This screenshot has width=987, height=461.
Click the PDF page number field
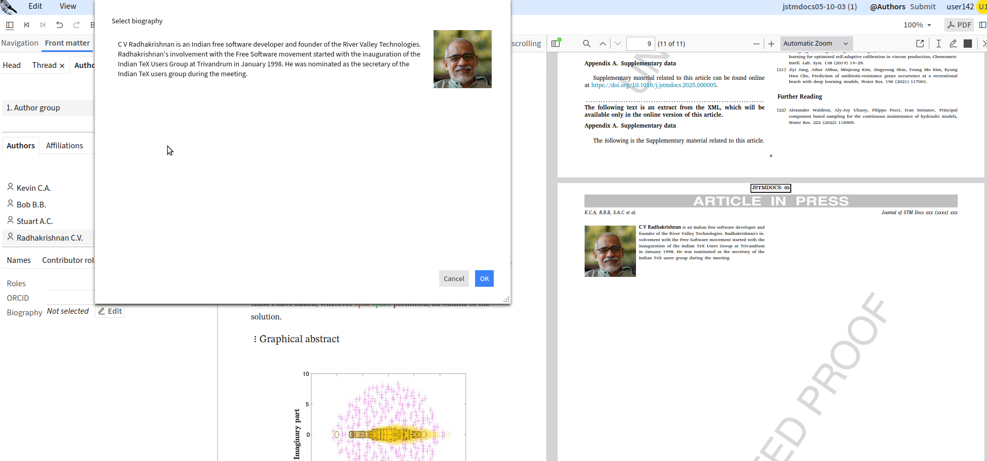640,44
